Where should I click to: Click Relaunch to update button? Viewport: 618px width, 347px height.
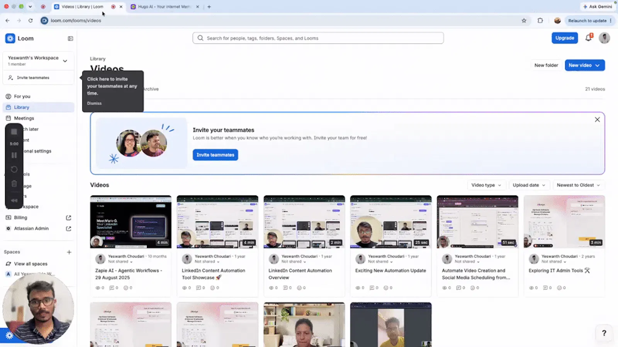tap(589, 20)
